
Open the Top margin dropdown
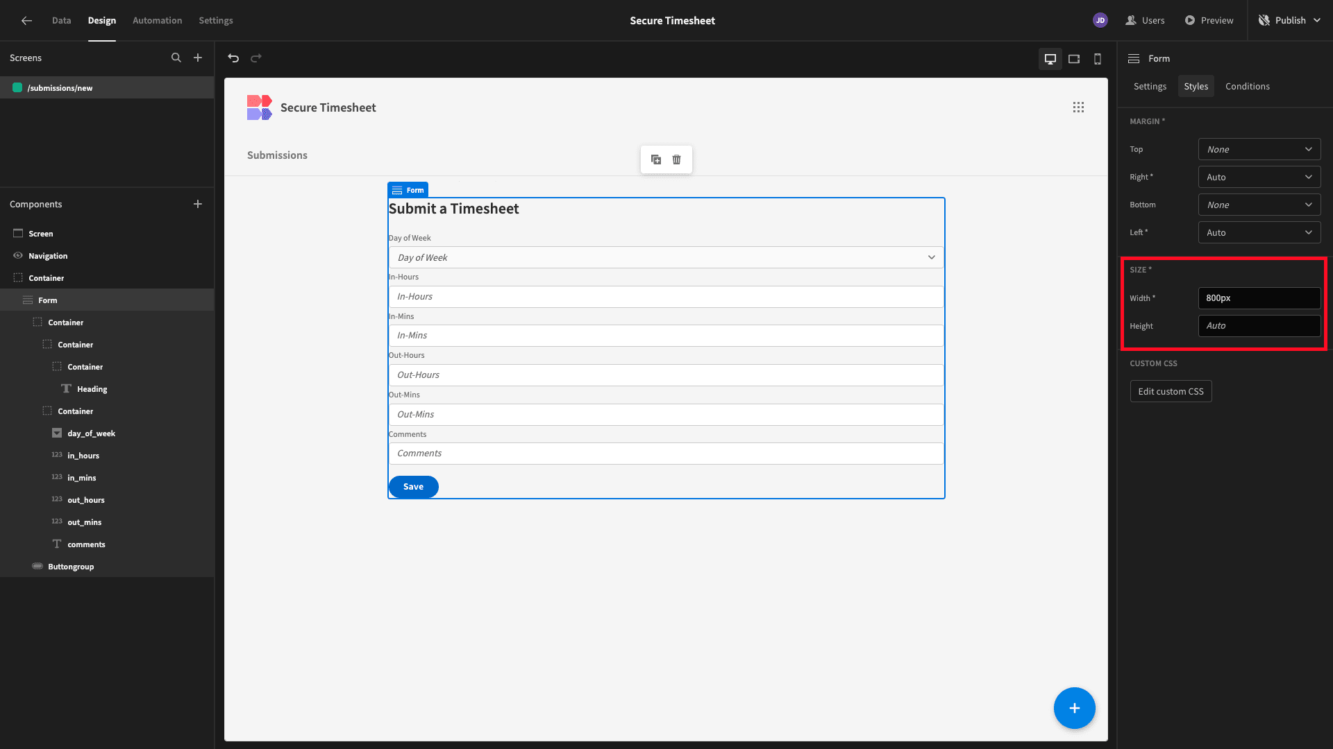[x=1259, y=149]
